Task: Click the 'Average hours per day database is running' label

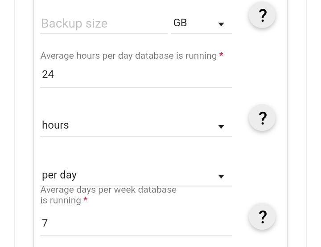Action: tap(128, 56)
